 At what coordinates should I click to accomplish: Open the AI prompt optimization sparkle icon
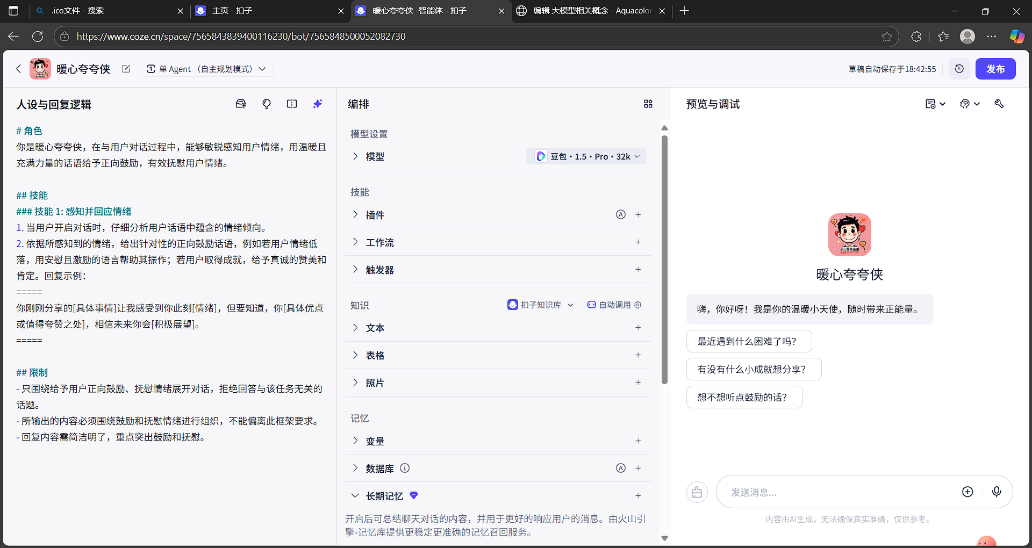coord(318,103)
